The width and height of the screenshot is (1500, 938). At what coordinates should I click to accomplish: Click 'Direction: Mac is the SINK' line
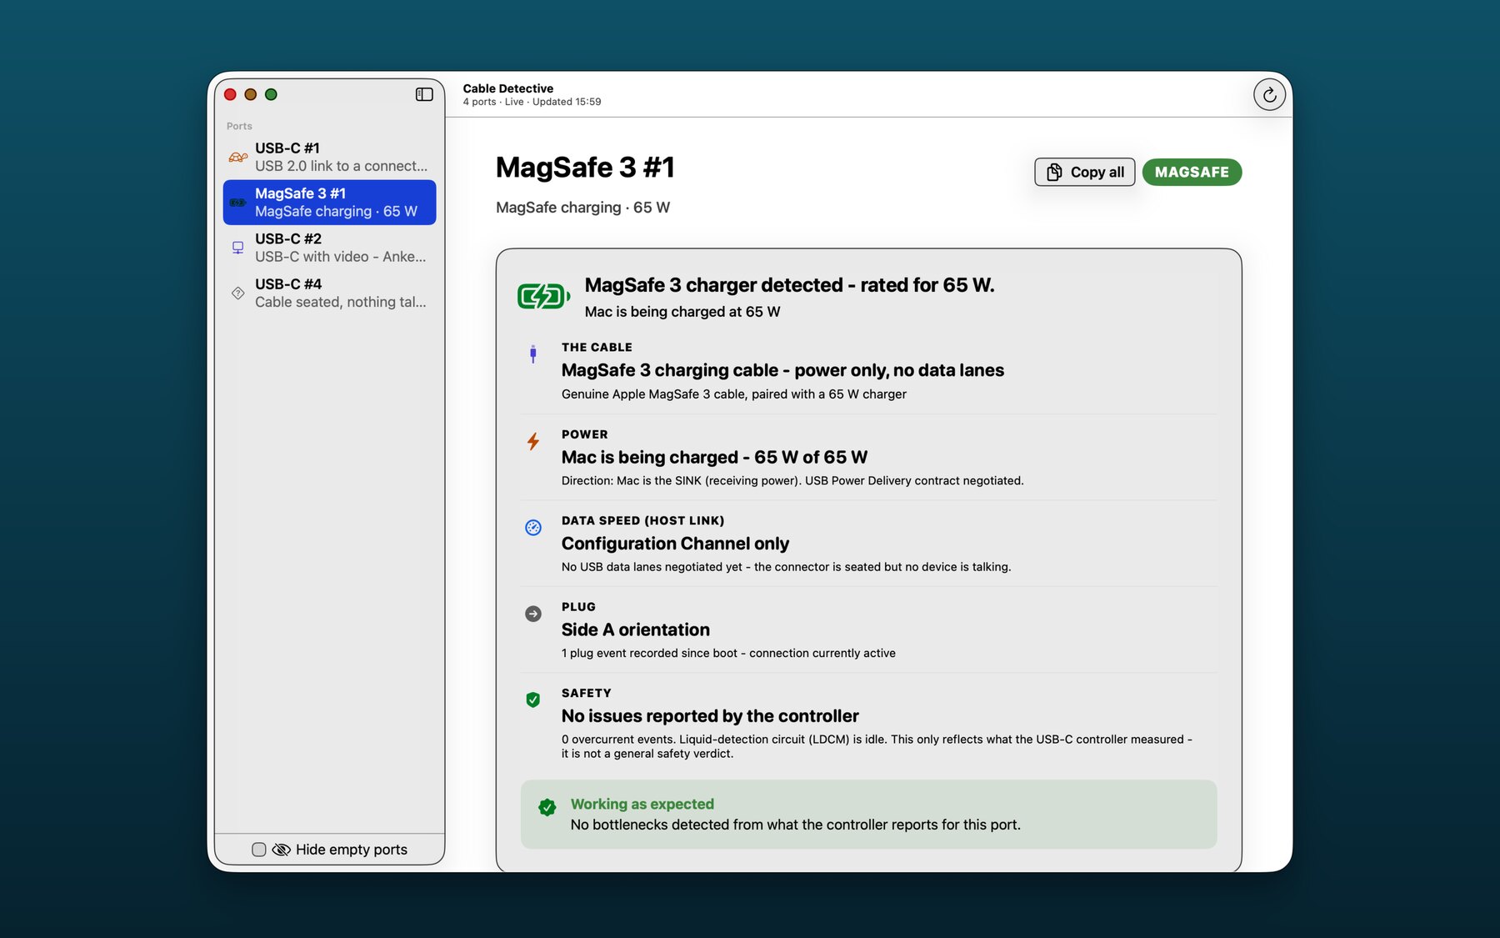[x=792, y=481]
